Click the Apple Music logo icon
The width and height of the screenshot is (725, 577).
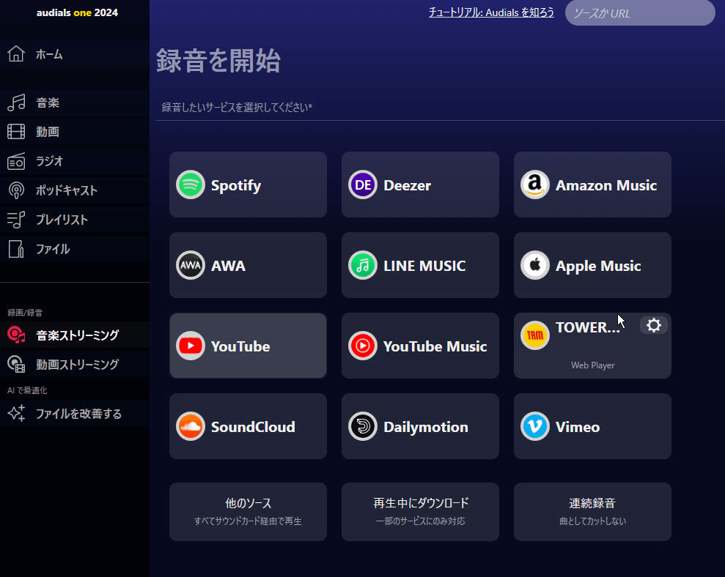pyautogui.click(x=535, y=265)
